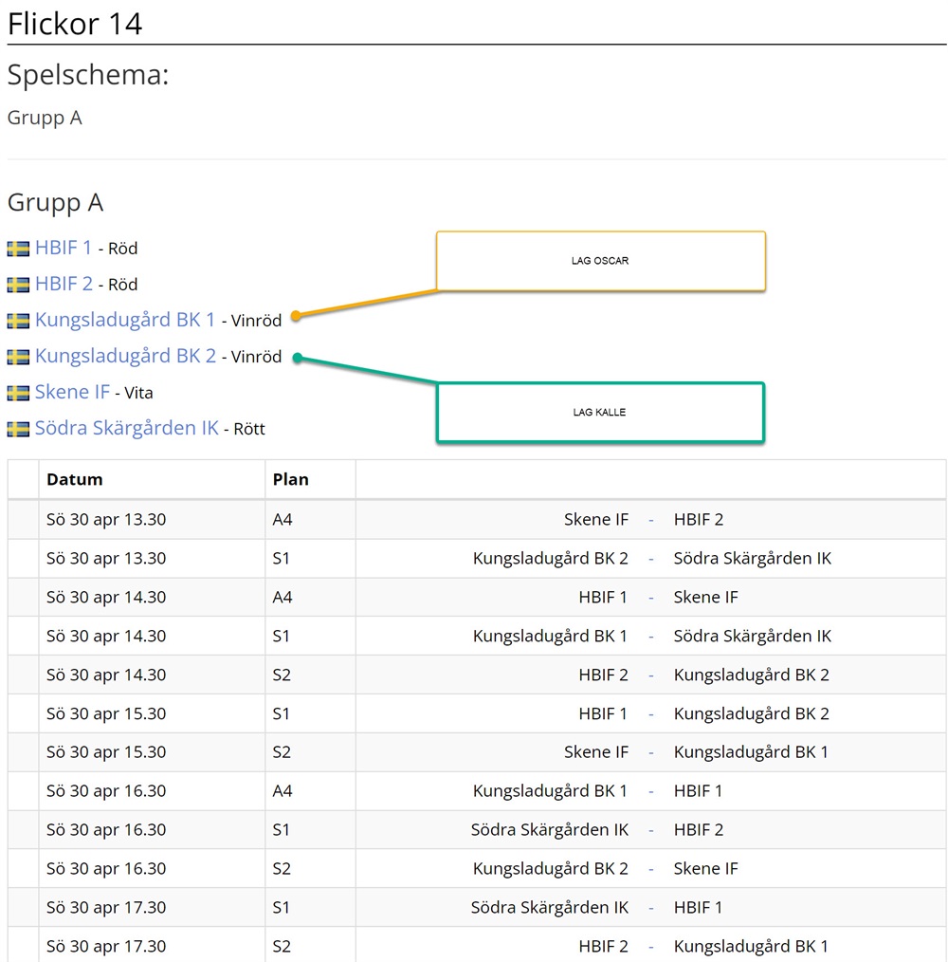Open the Södra Skärgården IK team link
This screenshot has height=962, width=948.
127,428
